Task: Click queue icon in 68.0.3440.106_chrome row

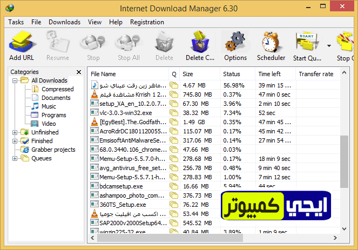Action: 174,150
